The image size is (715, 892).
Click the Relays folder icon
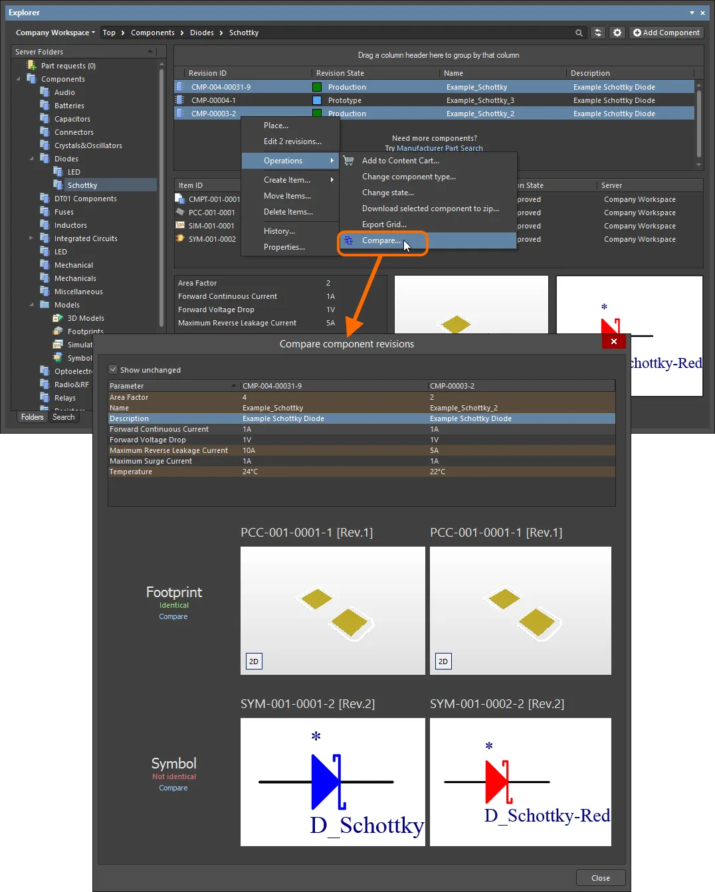coord(45,398)
